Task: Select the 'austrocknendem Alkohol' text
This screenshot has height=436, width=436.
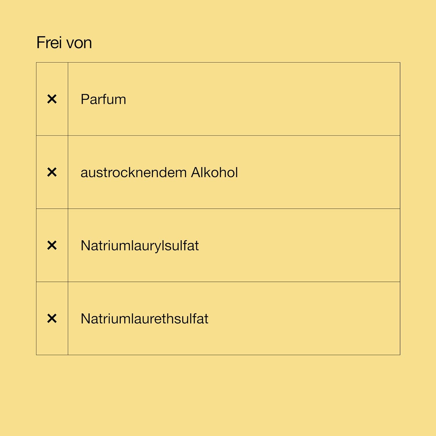Action: [159, 172]
